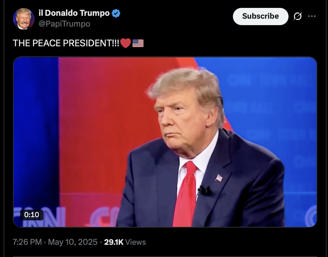This screenshot has height=257, width=328.
Task: Click the American flag emoji in the post
Action: pyautogui.click(x=138, y=43)
